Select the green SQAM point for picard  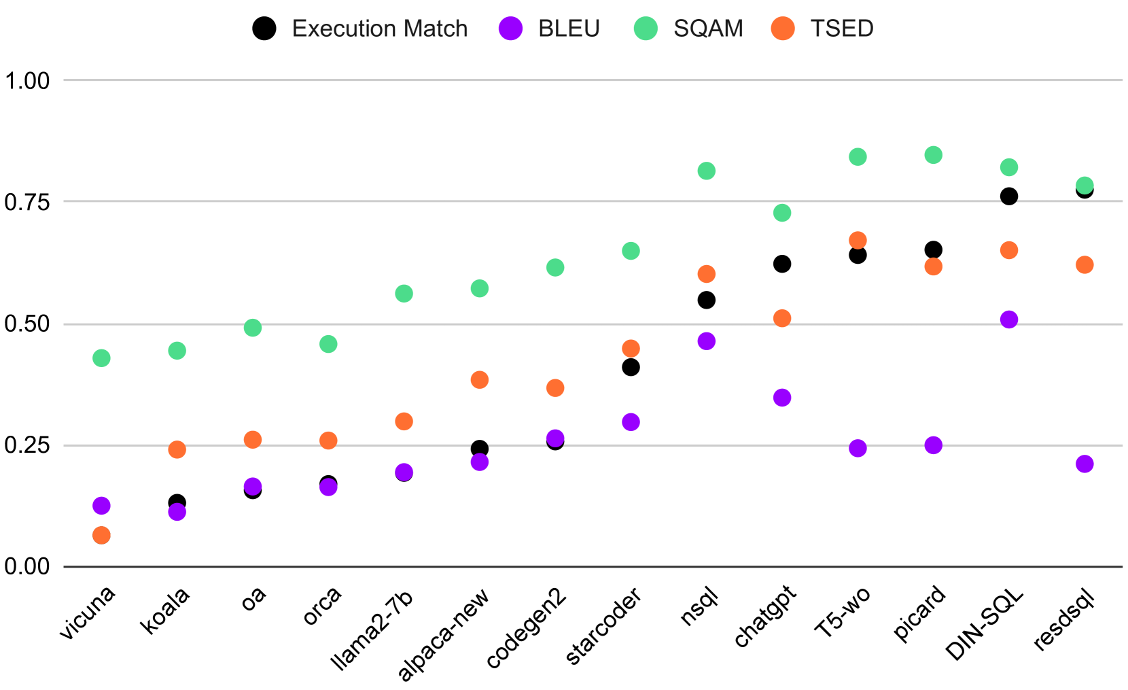click(934, 155)
